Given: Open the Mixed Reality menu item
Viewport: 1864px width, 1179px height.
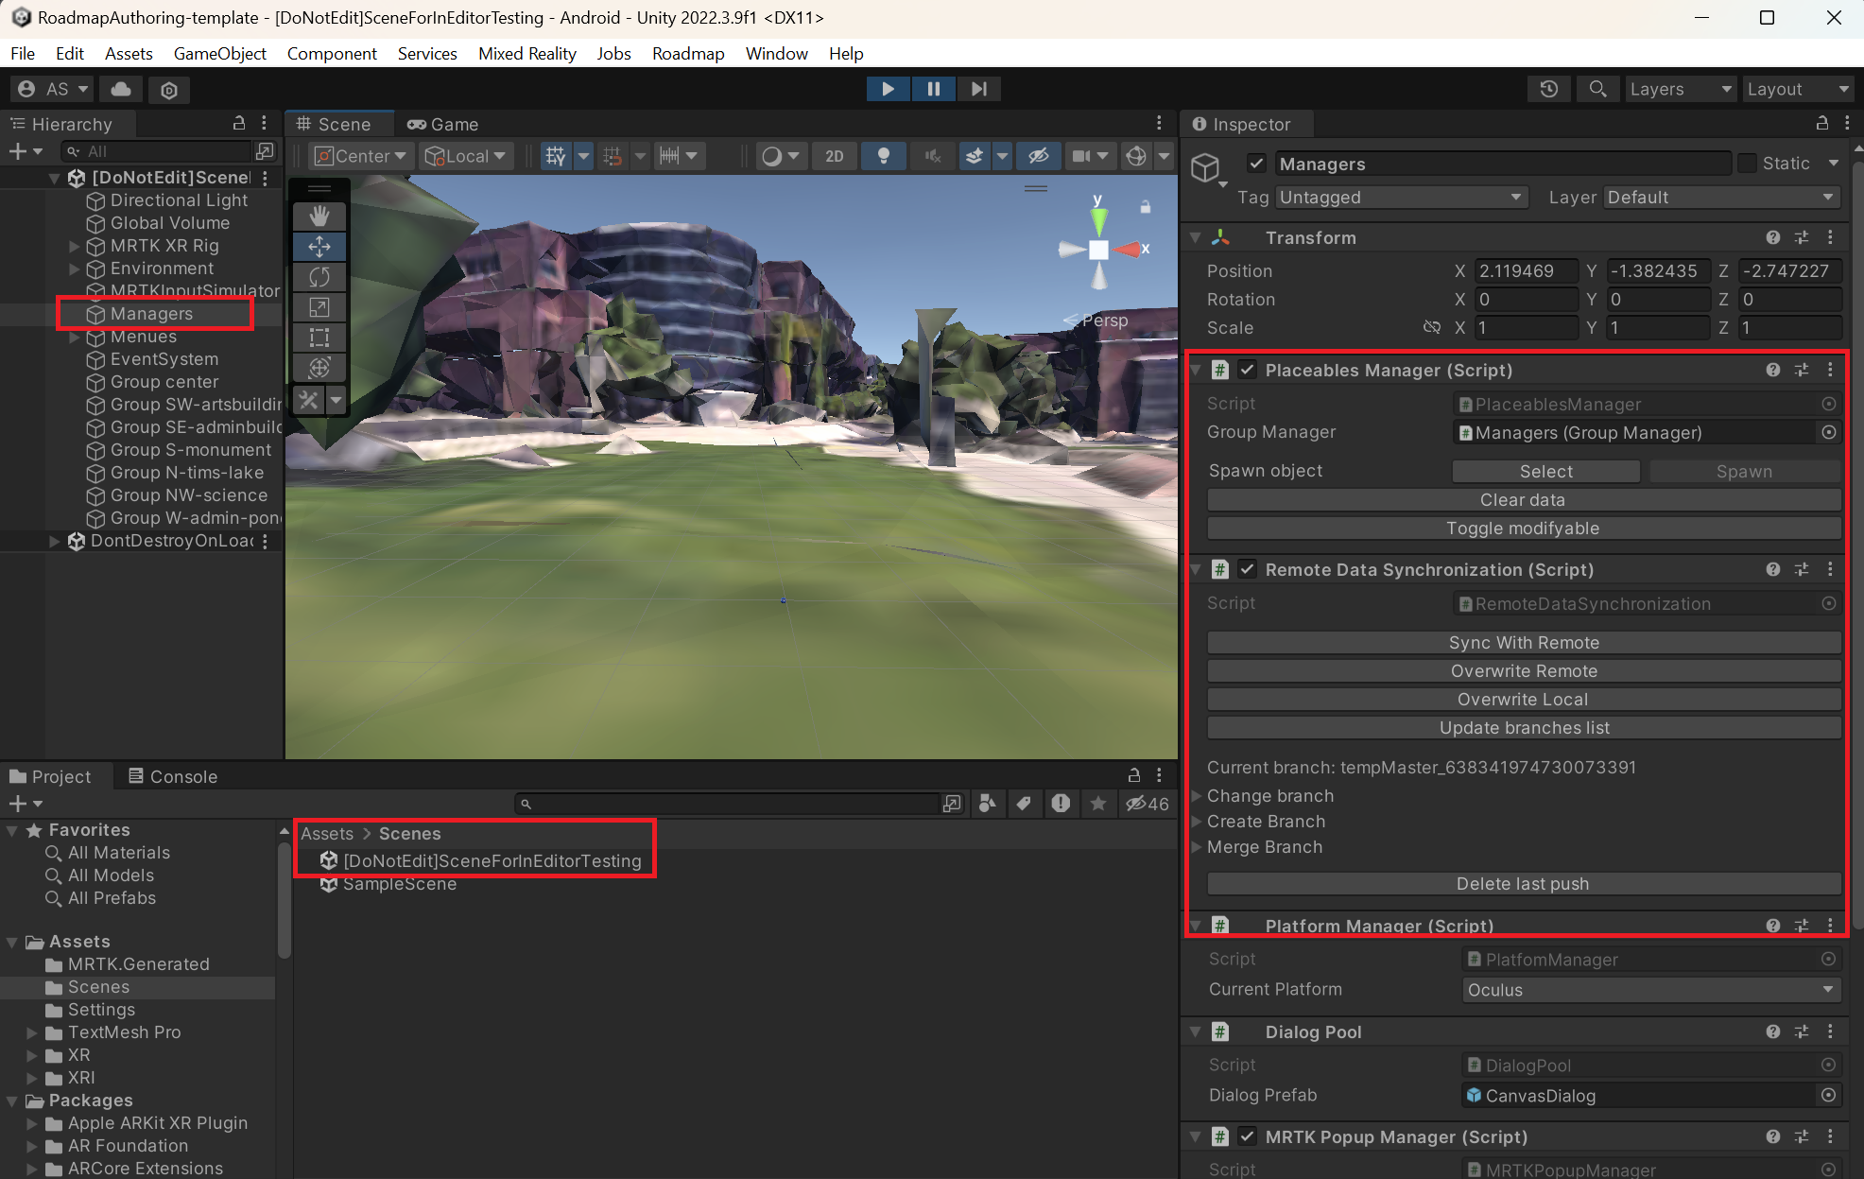Looking at the screenshot, I should [x=526, y=53].
